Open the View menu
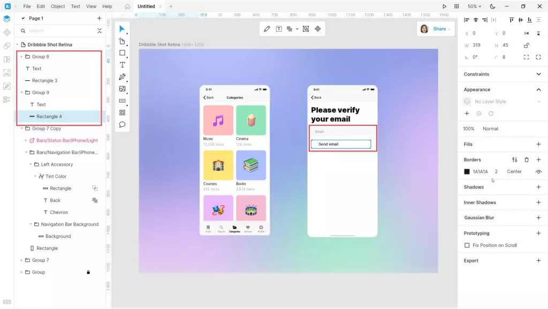This screenshot has width=548, height=309. point(91,6)
